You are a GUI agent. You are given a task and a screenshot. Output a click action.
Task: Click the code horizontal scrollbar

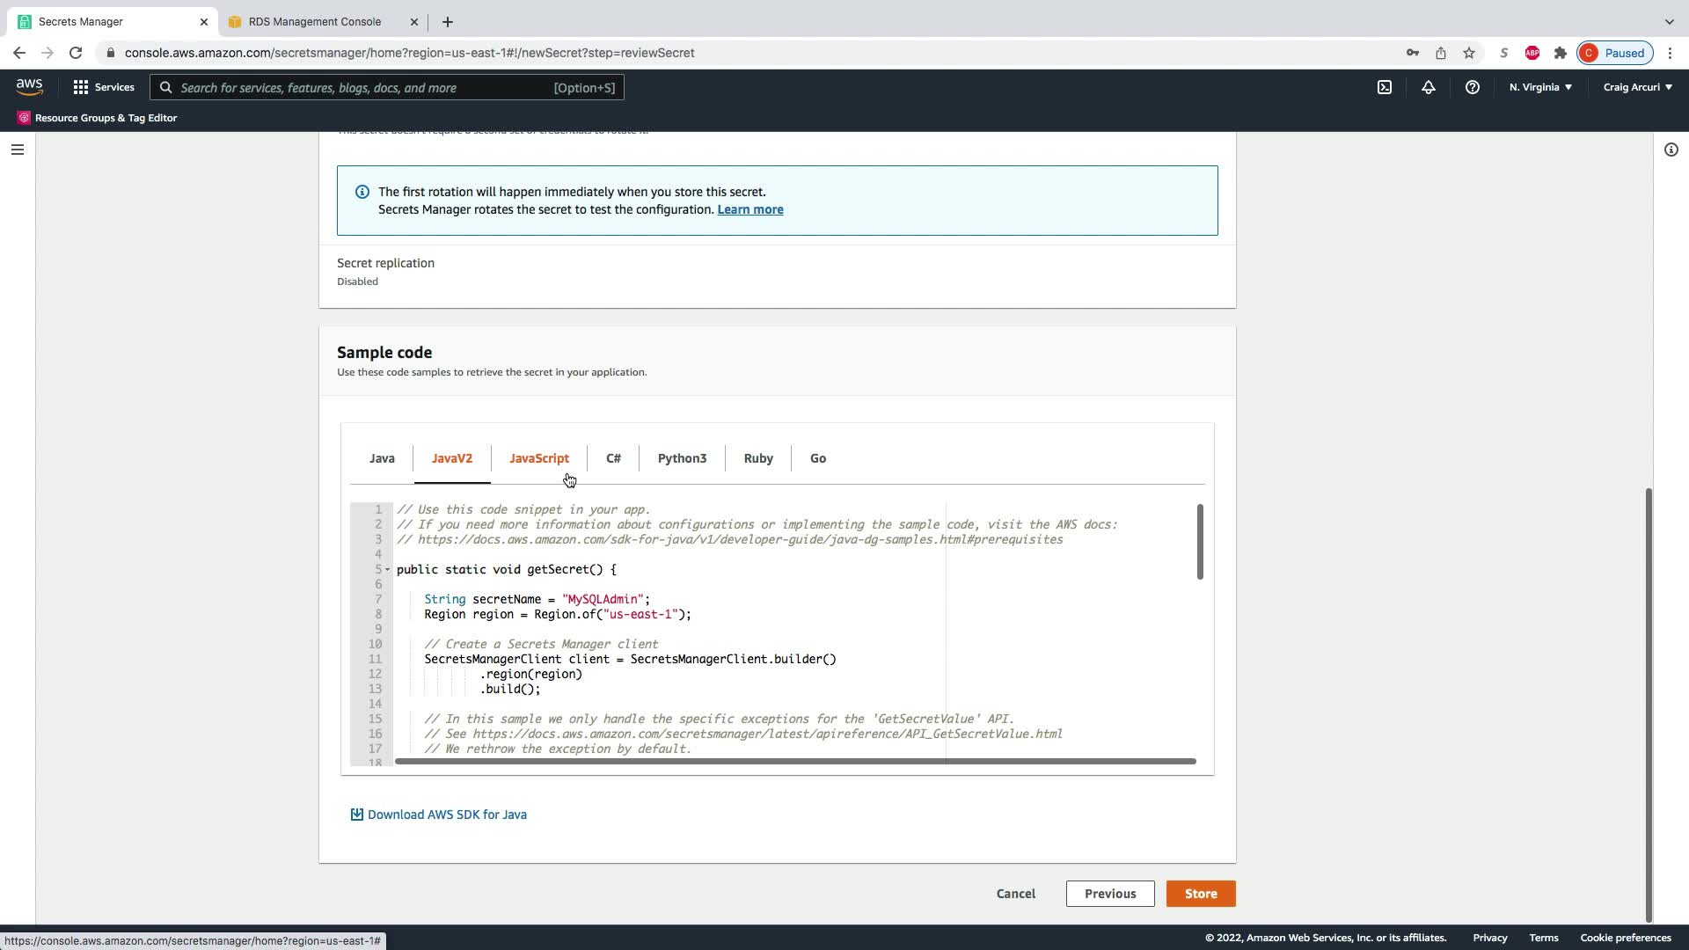794,761
